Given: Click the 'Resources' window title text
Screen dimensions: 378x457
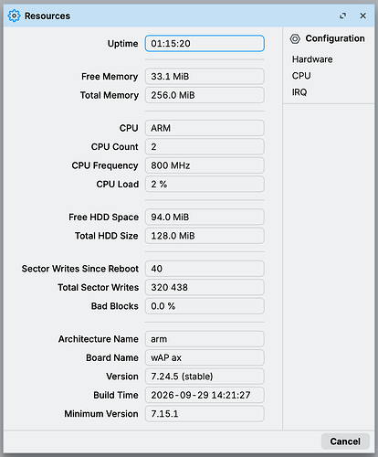Looking at the screenshot, I should point(47,16).
